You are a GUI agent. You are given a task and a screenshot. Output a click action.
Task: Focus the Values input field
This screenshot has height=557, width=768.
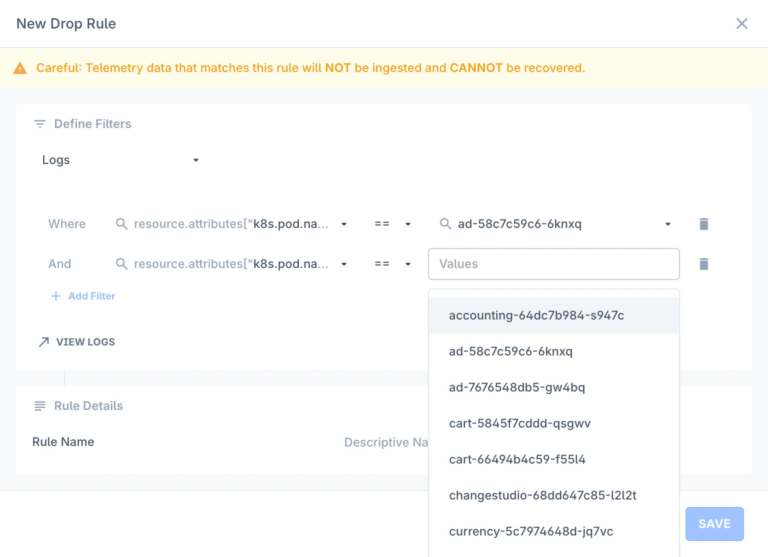(553, 264)
